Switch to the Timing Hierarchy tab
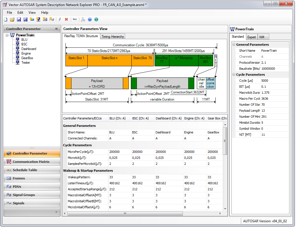This screenshot has width=296, height=228. (x=113, y=37)
